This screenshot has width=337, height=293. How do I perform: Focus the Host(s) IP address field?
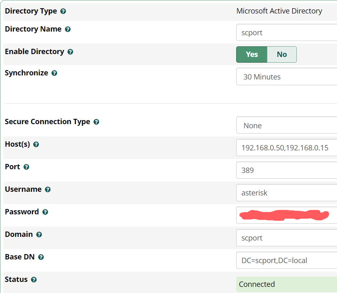pos(287,148)
